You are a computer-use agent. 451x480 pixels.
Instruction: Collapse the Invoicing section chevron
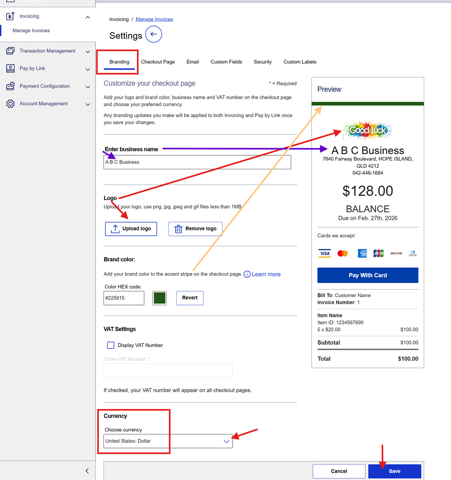pos(88,17)
